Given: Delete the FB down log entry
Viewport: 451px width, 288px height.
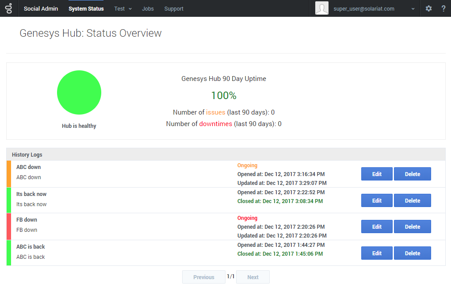Looking at the screenshot, I should coord(413,227).
